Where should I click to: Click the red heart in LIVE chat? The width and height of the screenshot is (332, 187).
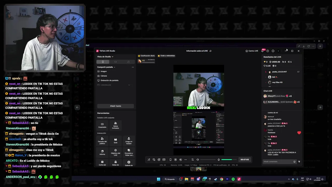click(x=299, y=133)
